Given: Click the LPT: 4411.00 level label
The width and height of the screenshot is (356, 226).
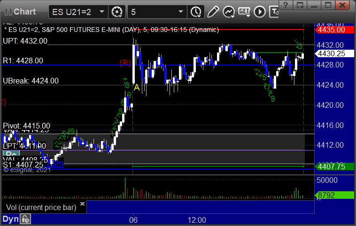Looking at the screenshot, I should [x=24, y=146].
